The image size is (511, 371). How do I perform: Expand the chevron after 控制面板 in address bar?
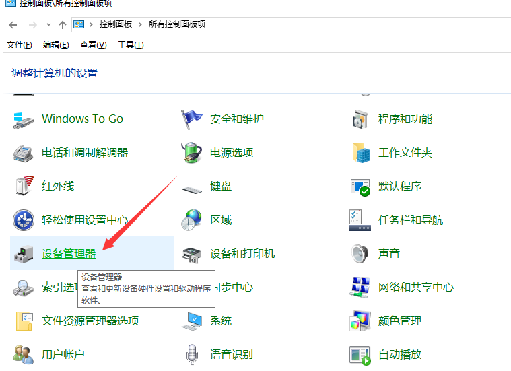coord(141,24)
